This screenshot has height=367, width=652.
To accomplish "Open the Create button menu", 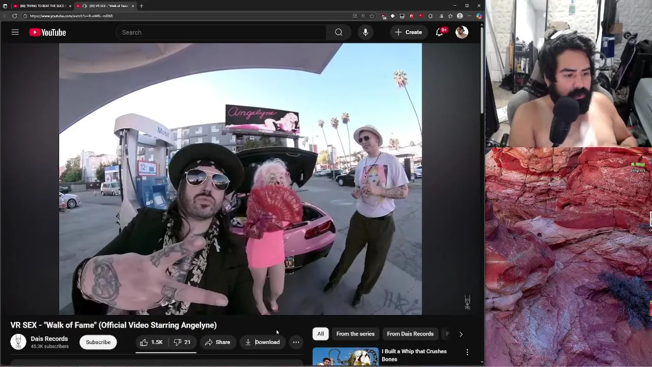I will click(x=409, y=32).
